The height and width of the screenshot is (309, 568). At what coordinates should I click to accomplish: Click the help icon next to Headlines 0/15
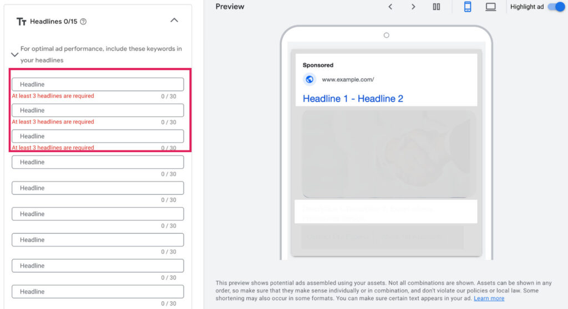[83, 22]
